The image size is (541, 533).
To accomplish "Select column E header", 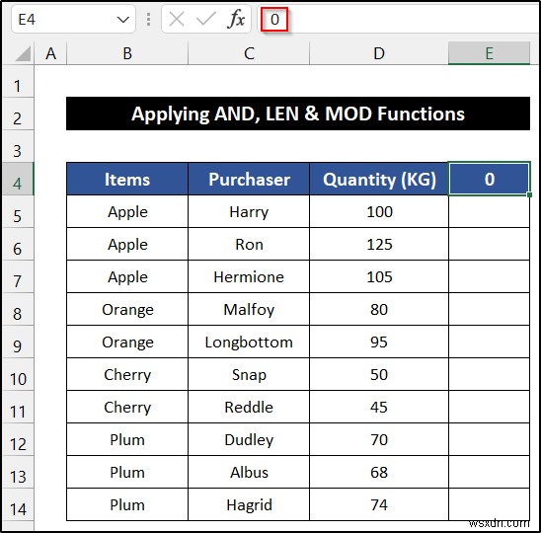I will coord(489,53).
